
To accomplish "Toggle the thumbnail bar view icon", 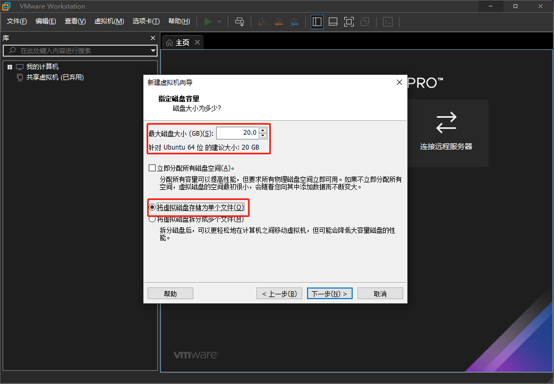I will coord(333,22).
